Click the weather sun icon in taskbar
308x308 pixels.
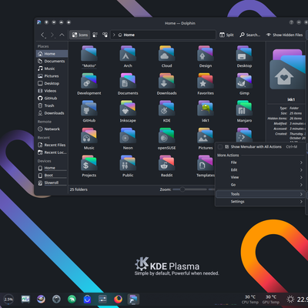click(290, 300)
